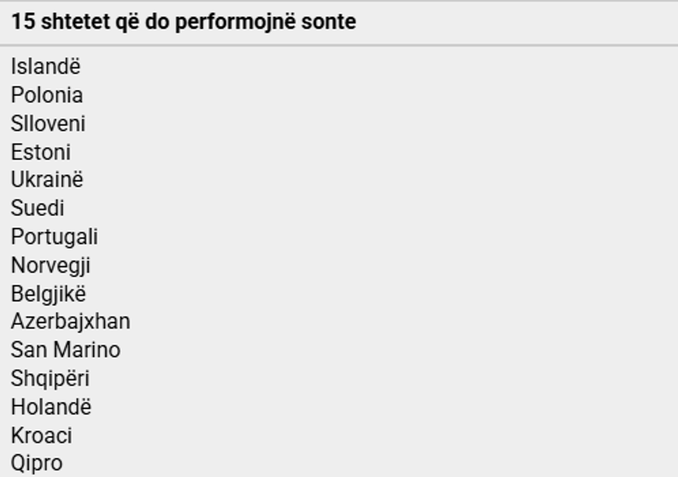Click Qipro at the list bottom
Screen dimensions: 678x477
tap(37, 463)
